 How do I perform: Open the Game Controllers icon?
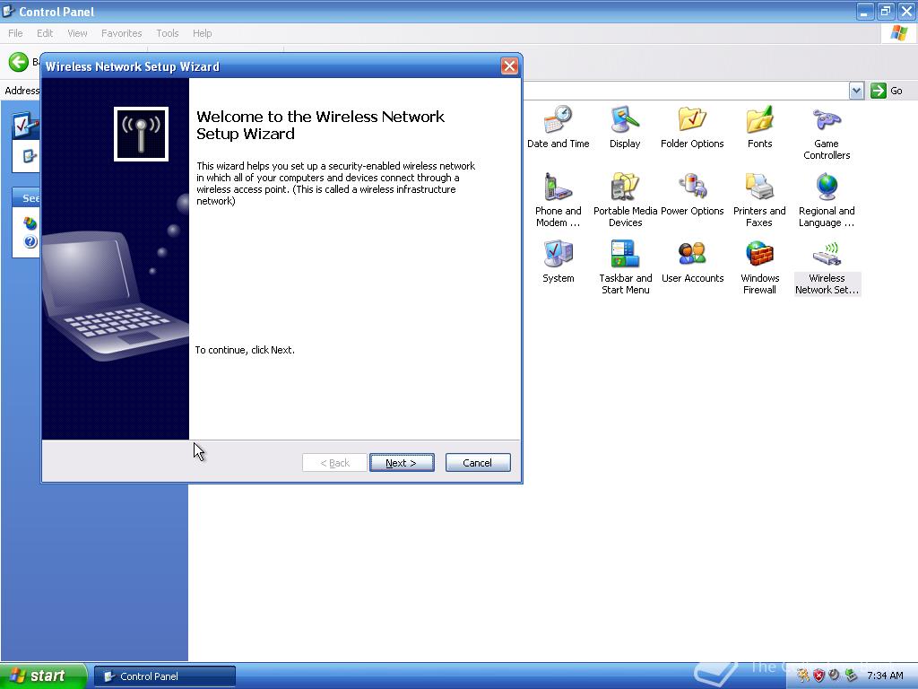[x=826, y=133]
